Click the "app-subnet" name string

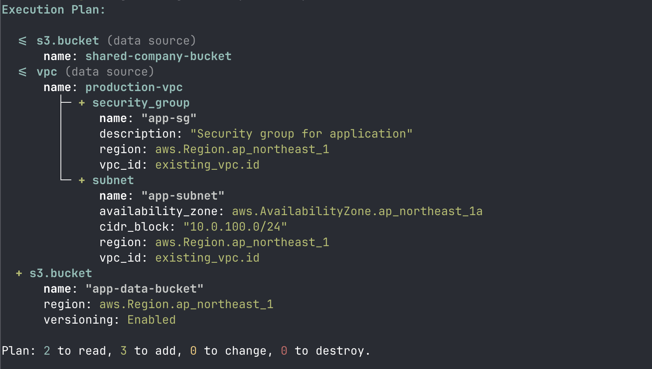[183, 196]
